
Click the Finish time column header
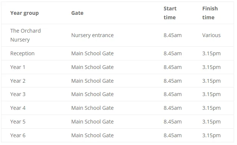click(x=210, y=13)
